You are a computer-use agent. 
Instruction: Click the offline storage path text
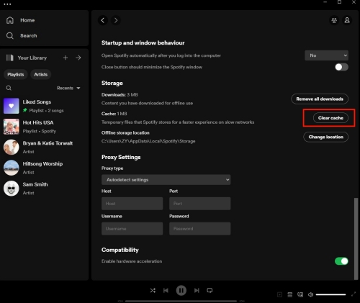click(x=148, y=141)
